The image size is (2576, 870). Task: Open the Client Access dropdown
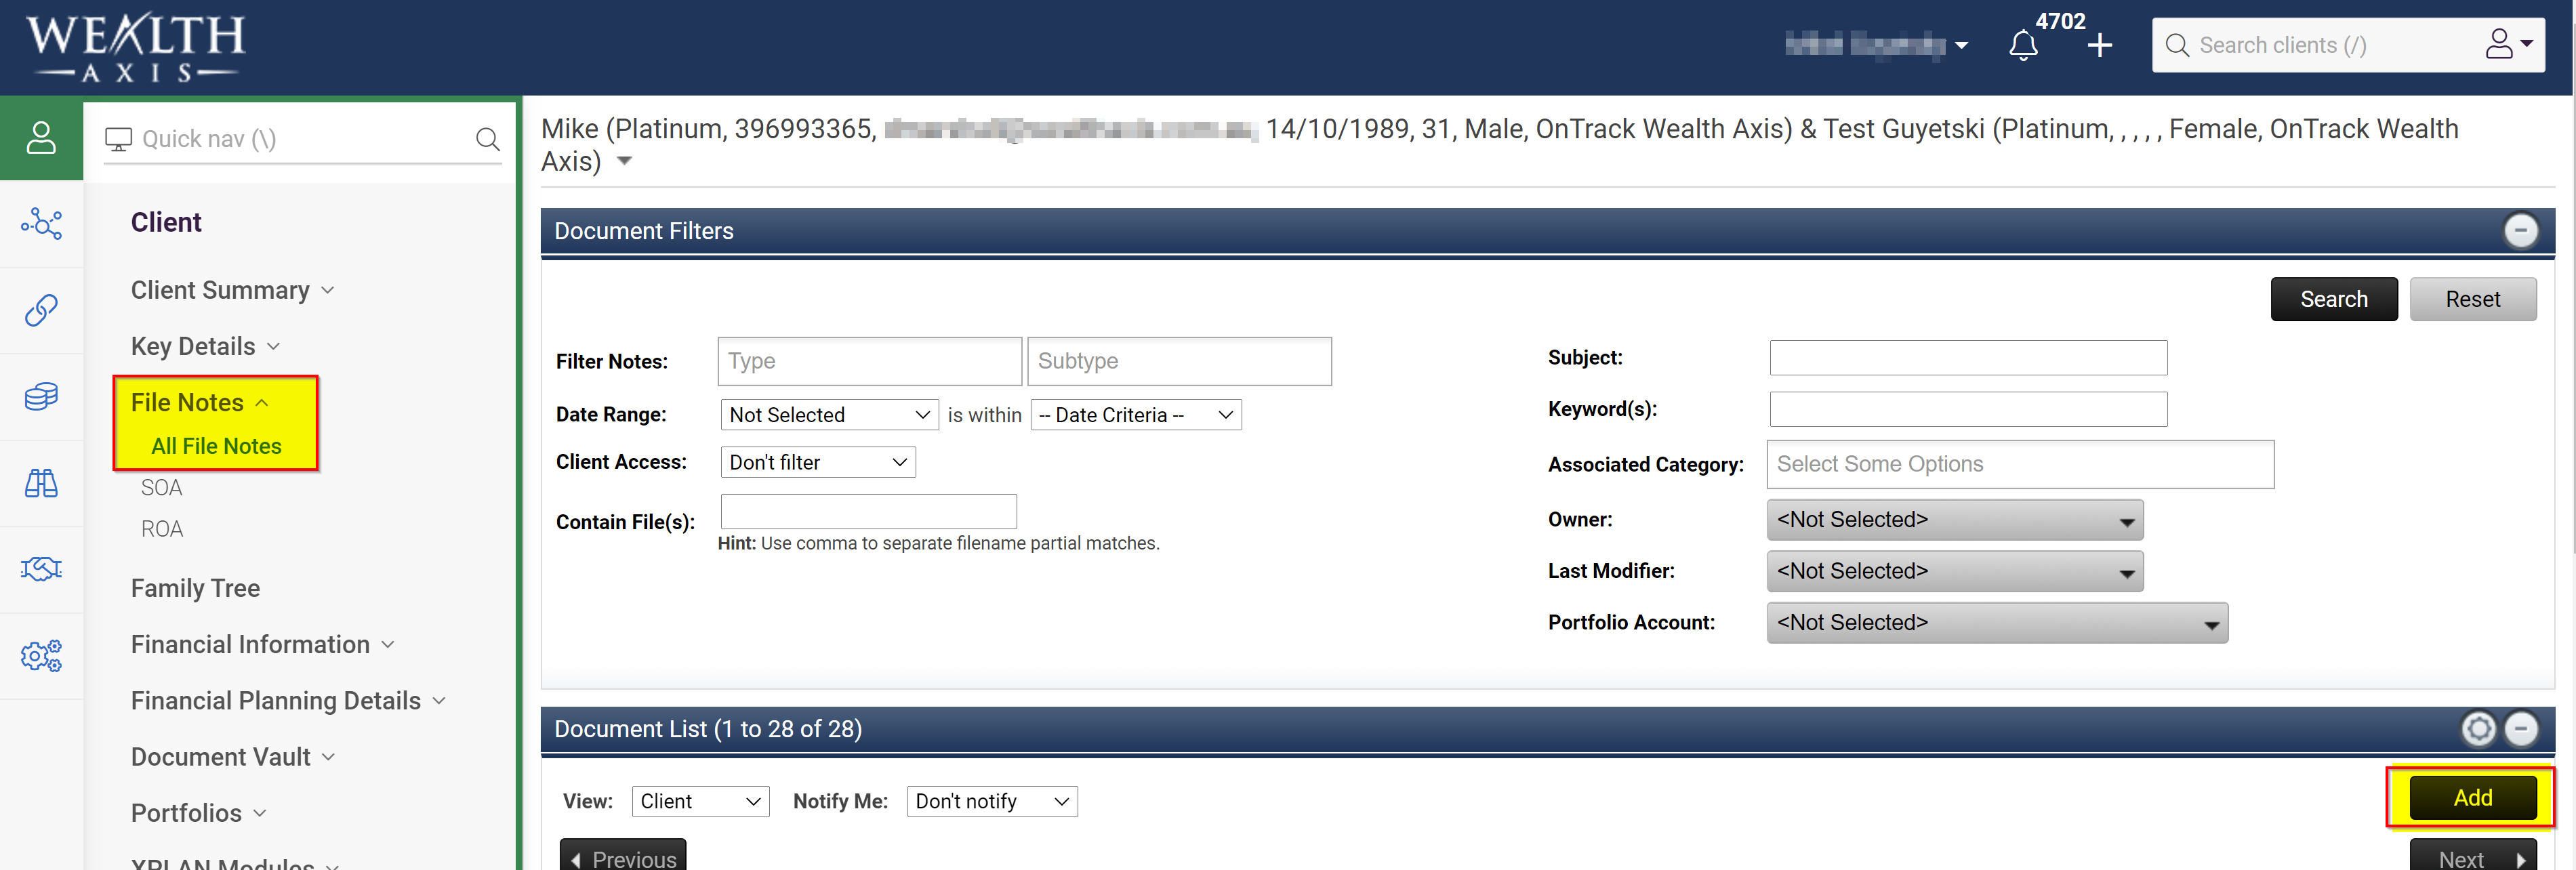click(817, 462)
